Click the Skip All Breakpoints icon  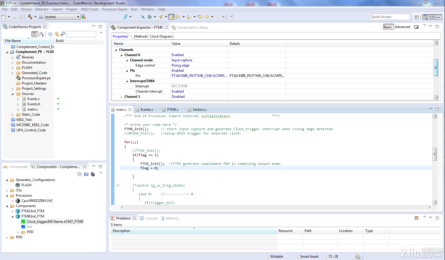pyautogui.click(x=142, y=17)
